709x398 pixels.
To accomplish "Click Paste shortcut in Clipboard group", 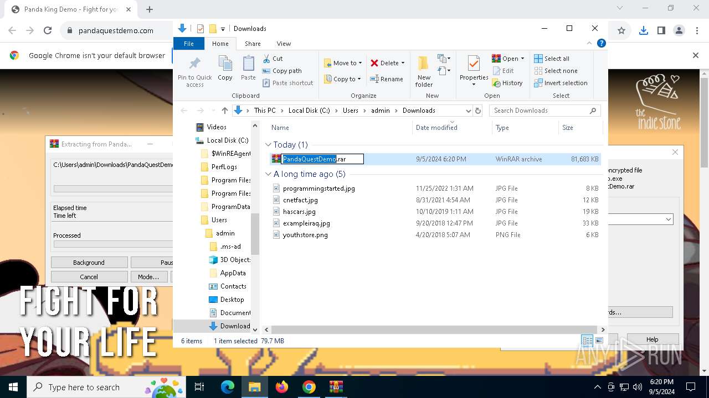I will coord(287,83).
